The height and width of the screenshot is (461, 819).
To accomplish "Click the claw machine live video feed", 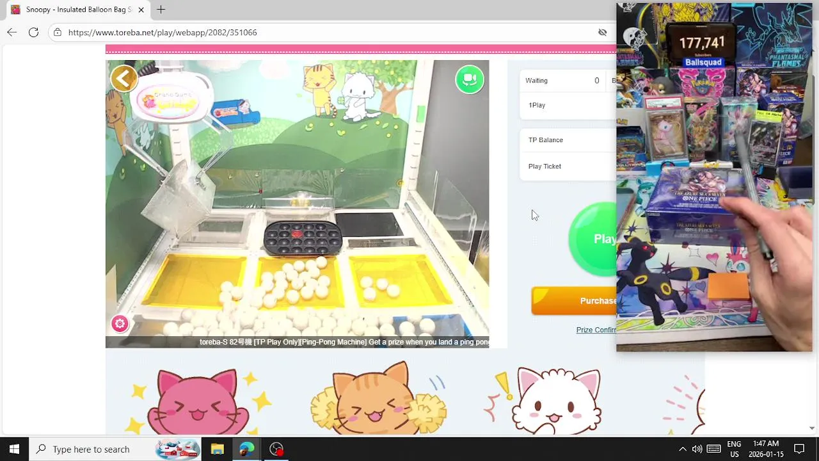I will [297, 204].
